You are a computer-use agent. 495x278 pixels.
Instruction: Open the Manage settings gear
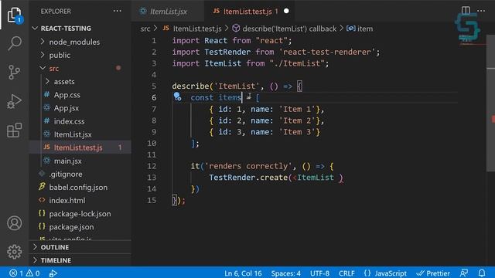coord(14,252)
